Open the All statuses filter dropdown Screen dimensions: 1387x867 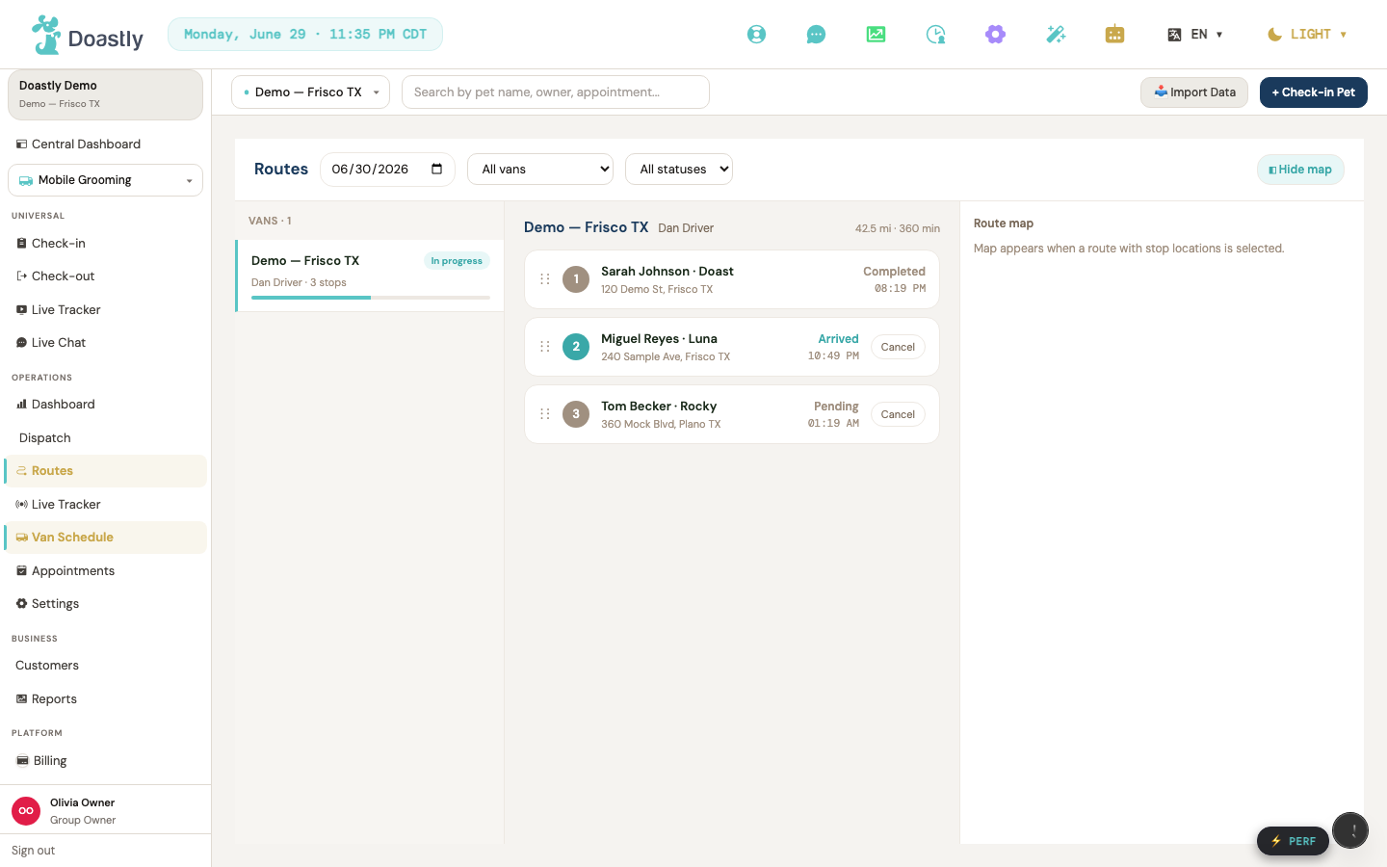pos(679,170)
